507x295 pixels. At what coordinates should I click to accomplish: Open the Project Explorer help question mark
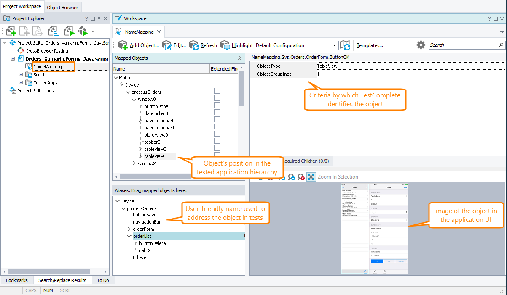click(87, 18)
